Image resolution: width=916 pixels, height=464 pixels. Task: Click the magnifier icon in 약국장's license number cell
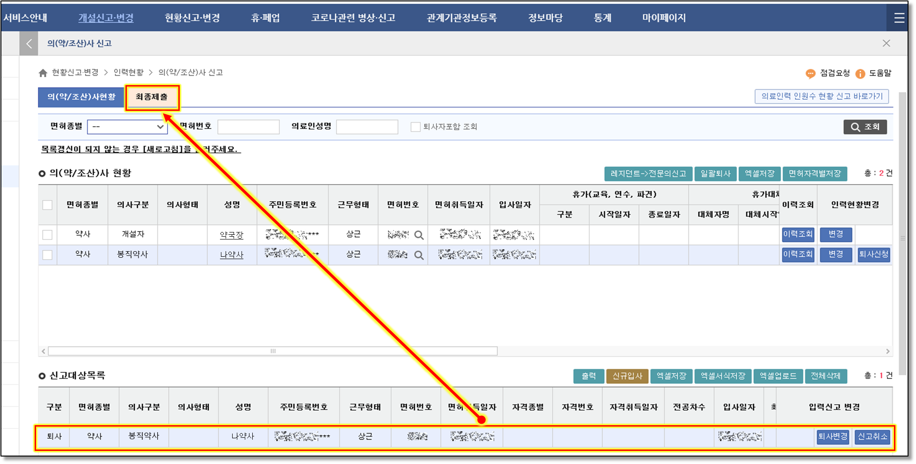click(x=419, y=235)
